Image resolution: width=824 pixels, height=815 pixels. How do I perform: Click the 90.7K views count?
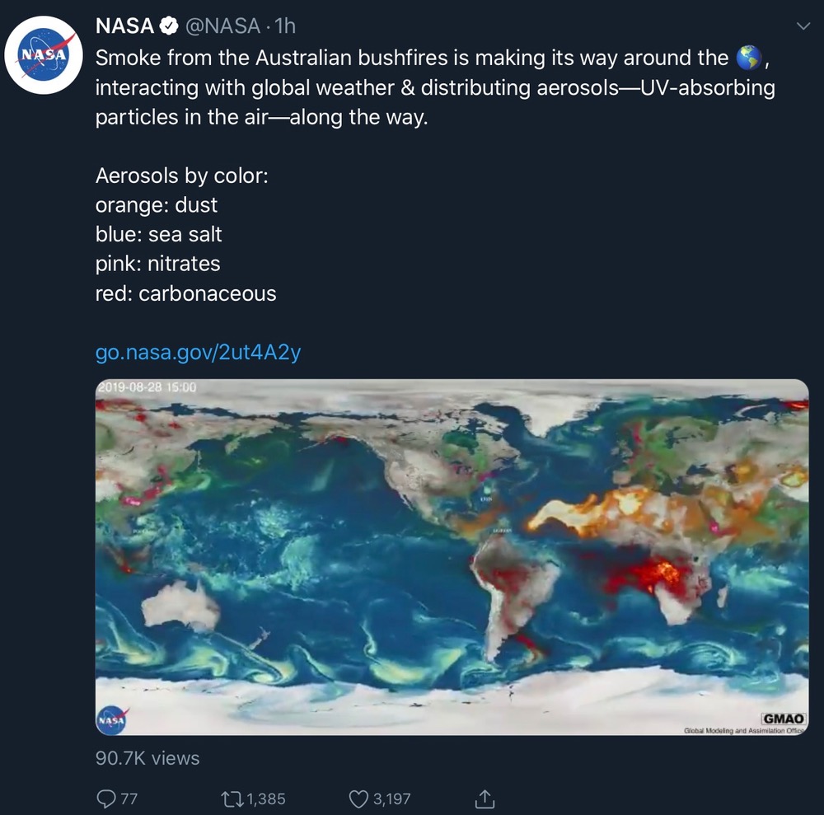[x=147, y=757]
